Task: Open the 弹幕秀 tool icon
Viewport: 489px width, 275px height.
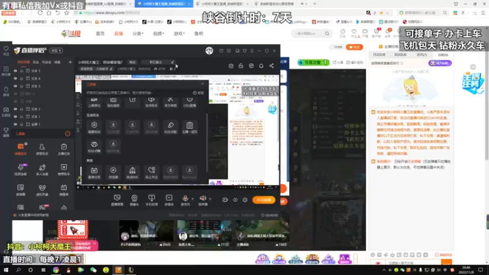Action: point(64,189)
